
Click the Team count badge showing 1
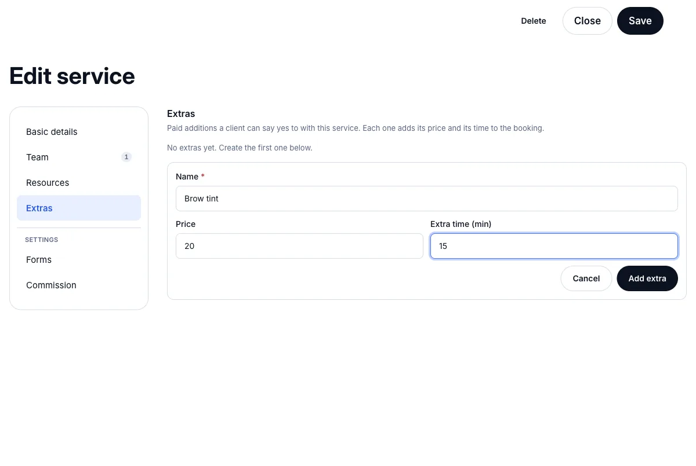click(126, 157)
